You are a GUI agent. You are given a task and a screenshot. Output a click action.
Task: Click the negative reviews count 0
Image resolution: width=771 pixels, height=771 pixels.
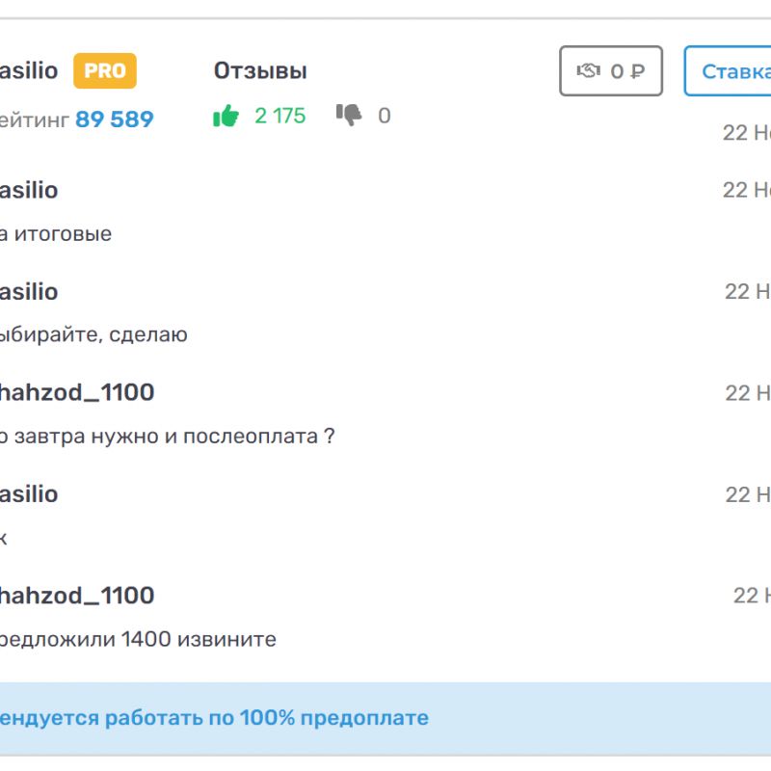click(385, 116)
